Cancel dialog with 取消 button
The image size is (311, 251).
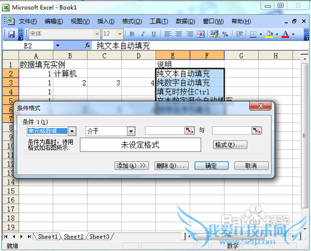(x=251, y=166)
